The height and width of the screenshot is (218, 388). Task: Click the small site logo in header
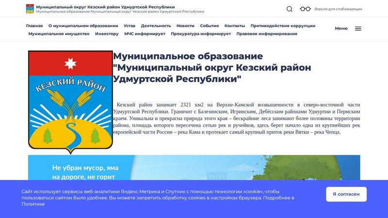30,9
